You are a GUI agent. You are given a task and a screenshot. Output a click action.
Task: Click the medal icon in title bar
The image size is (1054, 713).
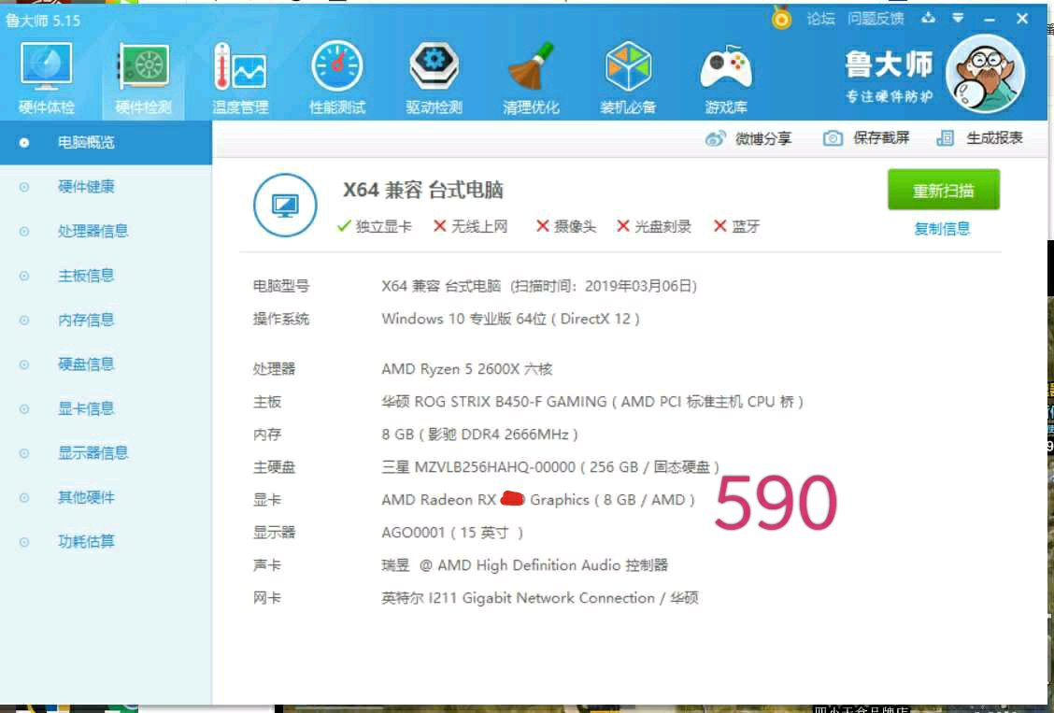click(781, 18)
